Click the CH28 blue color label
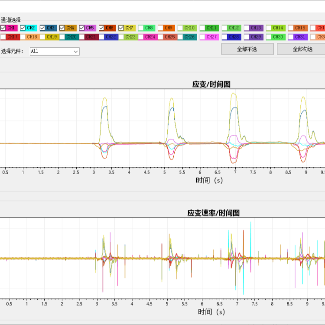325x325 pixels. (234, 37)
